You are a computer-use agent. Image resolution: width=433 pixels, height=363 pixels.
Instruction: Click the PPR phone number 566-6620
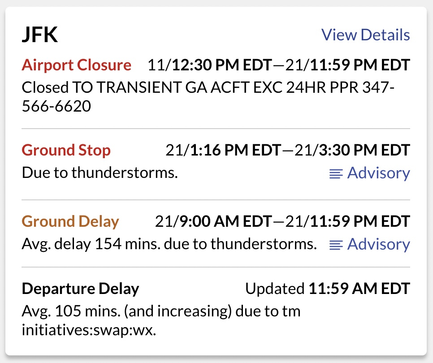[56, 106]
